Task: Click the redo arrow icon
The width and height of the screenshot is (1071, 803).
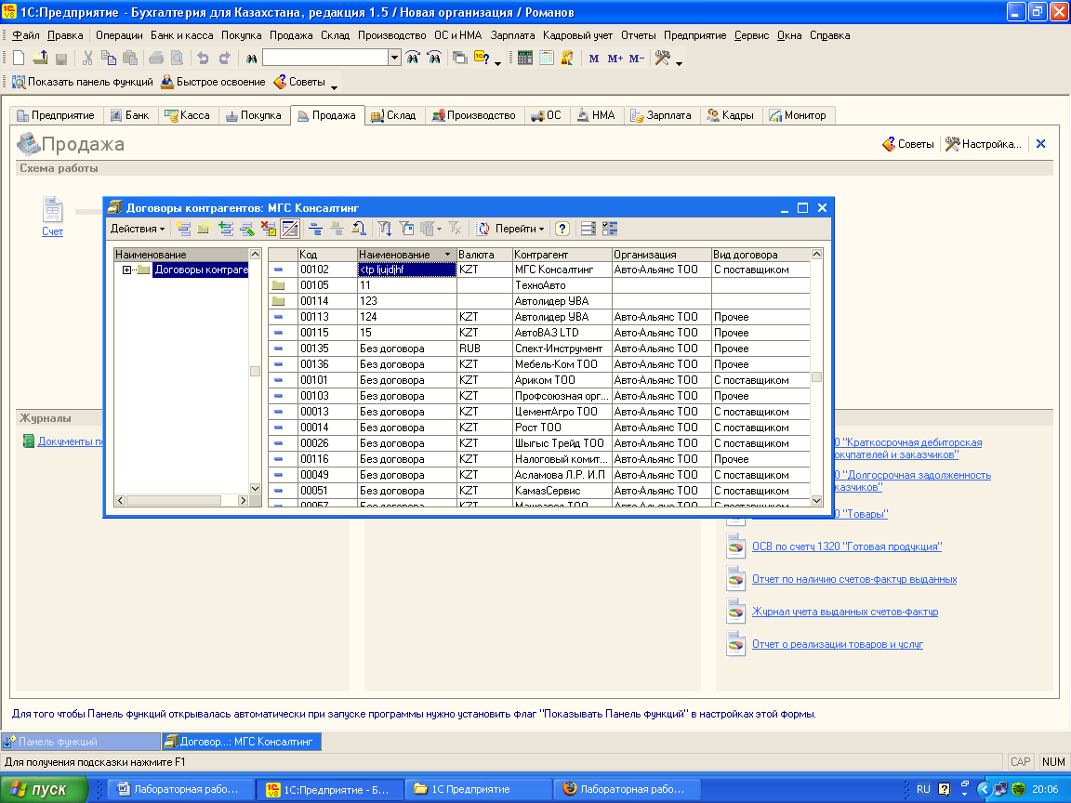Action: (224, 59)
